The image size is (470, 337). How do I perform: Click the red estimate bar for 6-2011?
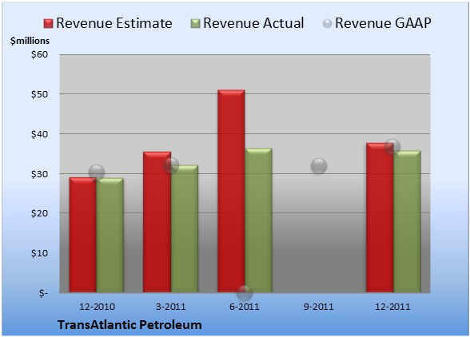pyautogui.click(x=231, y=191)
